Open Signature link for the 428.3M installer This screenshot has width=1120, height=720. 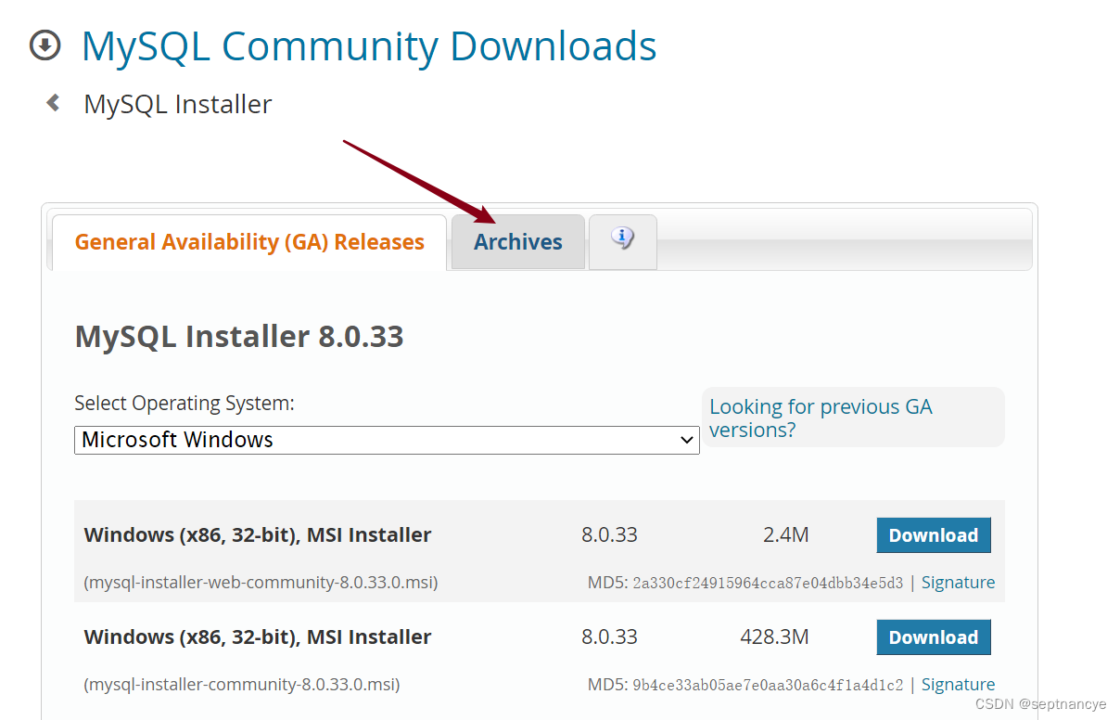pos(958,685)
